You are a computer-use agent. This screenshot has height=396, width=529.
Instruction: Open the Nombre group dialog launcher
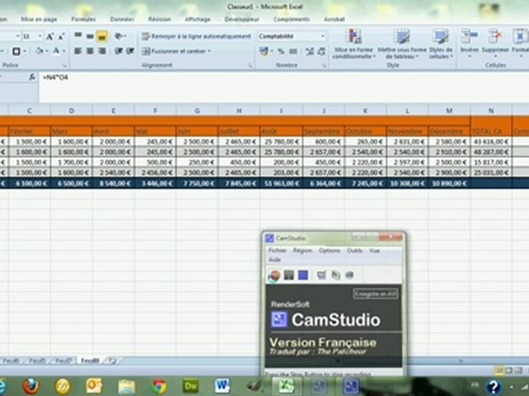point(324,65)
